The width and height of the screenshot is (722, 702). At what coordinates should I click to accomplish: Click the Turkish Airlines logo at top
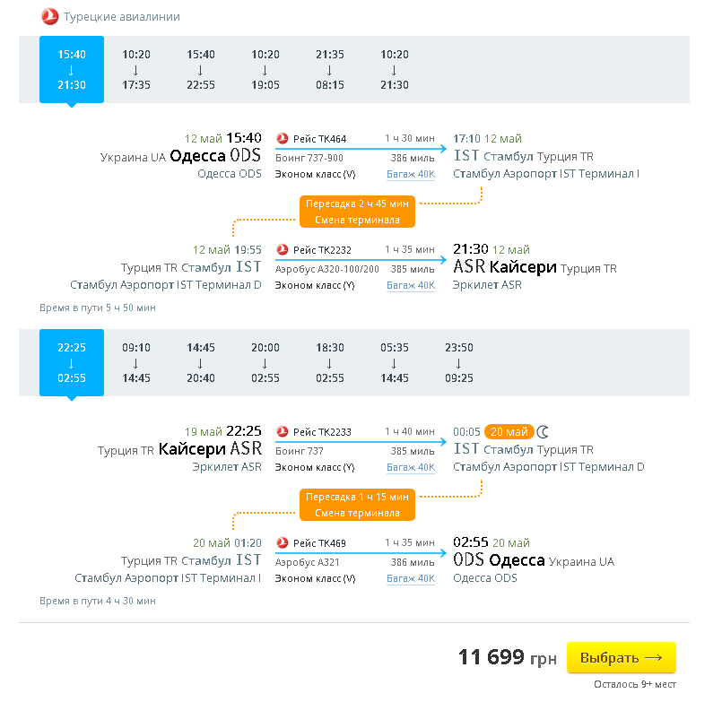(x=49, y=17)
